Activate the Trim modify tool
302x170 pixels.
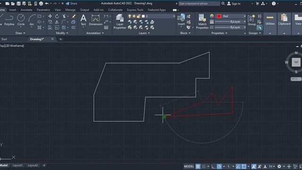tap(64, 16)
